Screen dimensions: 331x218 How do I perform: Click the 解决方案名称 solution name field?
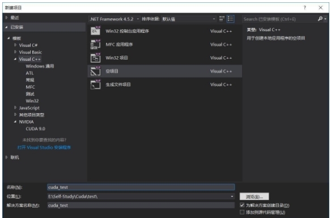tap(141, 205)
